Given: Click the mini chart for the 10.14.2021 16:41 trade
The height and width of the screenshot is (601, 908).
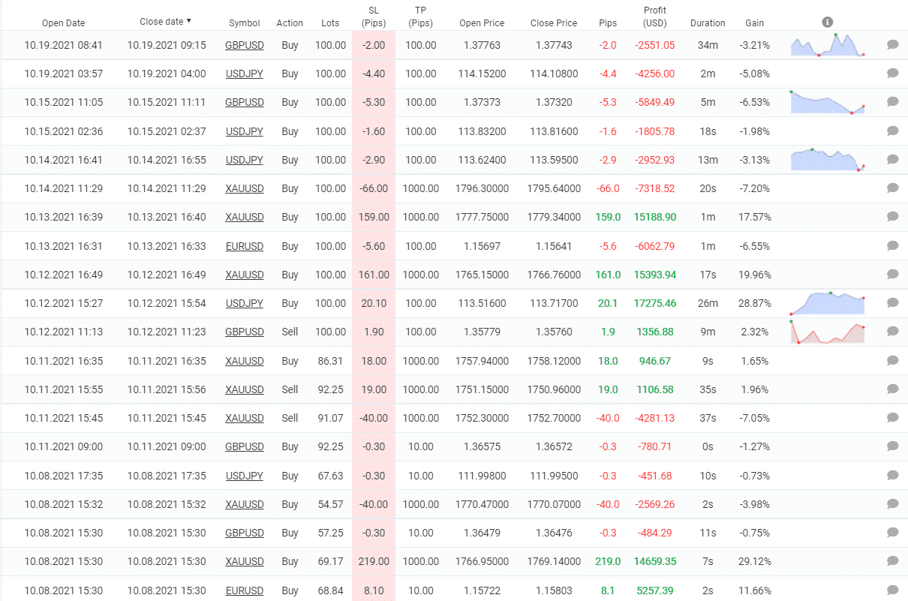Looking at the screenshot, I should coord(827,160).
